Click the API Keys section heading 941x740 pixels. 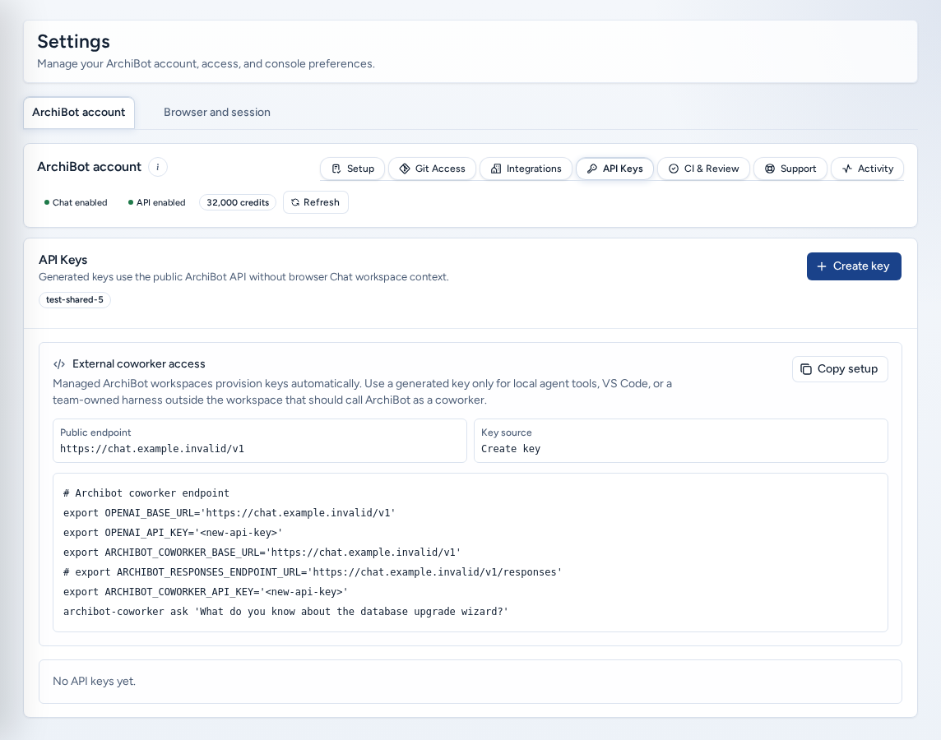pyautogui.click(x=63, y=260)
